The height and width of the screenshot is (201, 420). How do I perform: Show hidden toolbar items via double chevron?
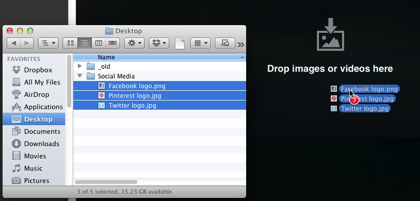click(x=241, y=45)
